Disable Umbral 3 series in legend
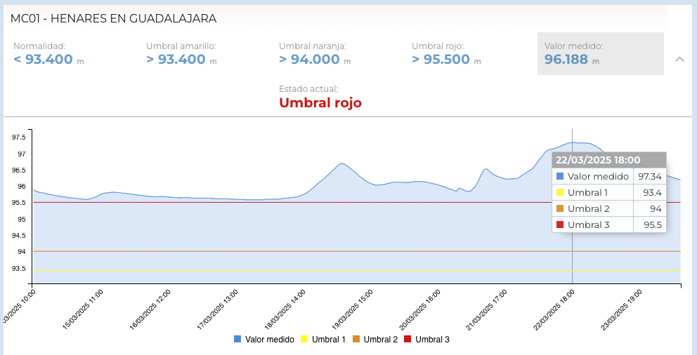Image resolution: width=697 pixels, height=355 pixels. [x=426, y=340]
